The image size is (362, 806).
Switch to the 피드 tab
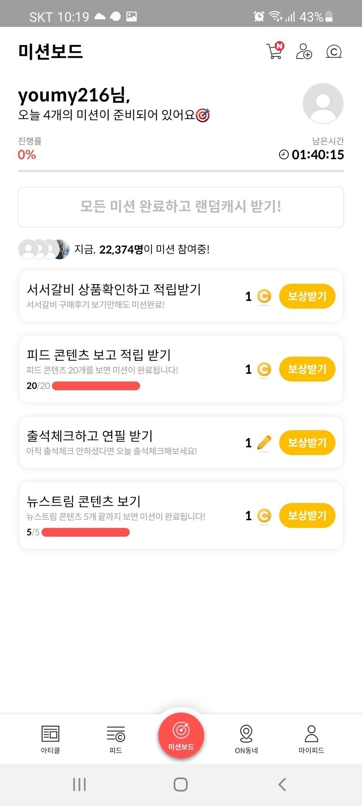(x=116, y=739)
